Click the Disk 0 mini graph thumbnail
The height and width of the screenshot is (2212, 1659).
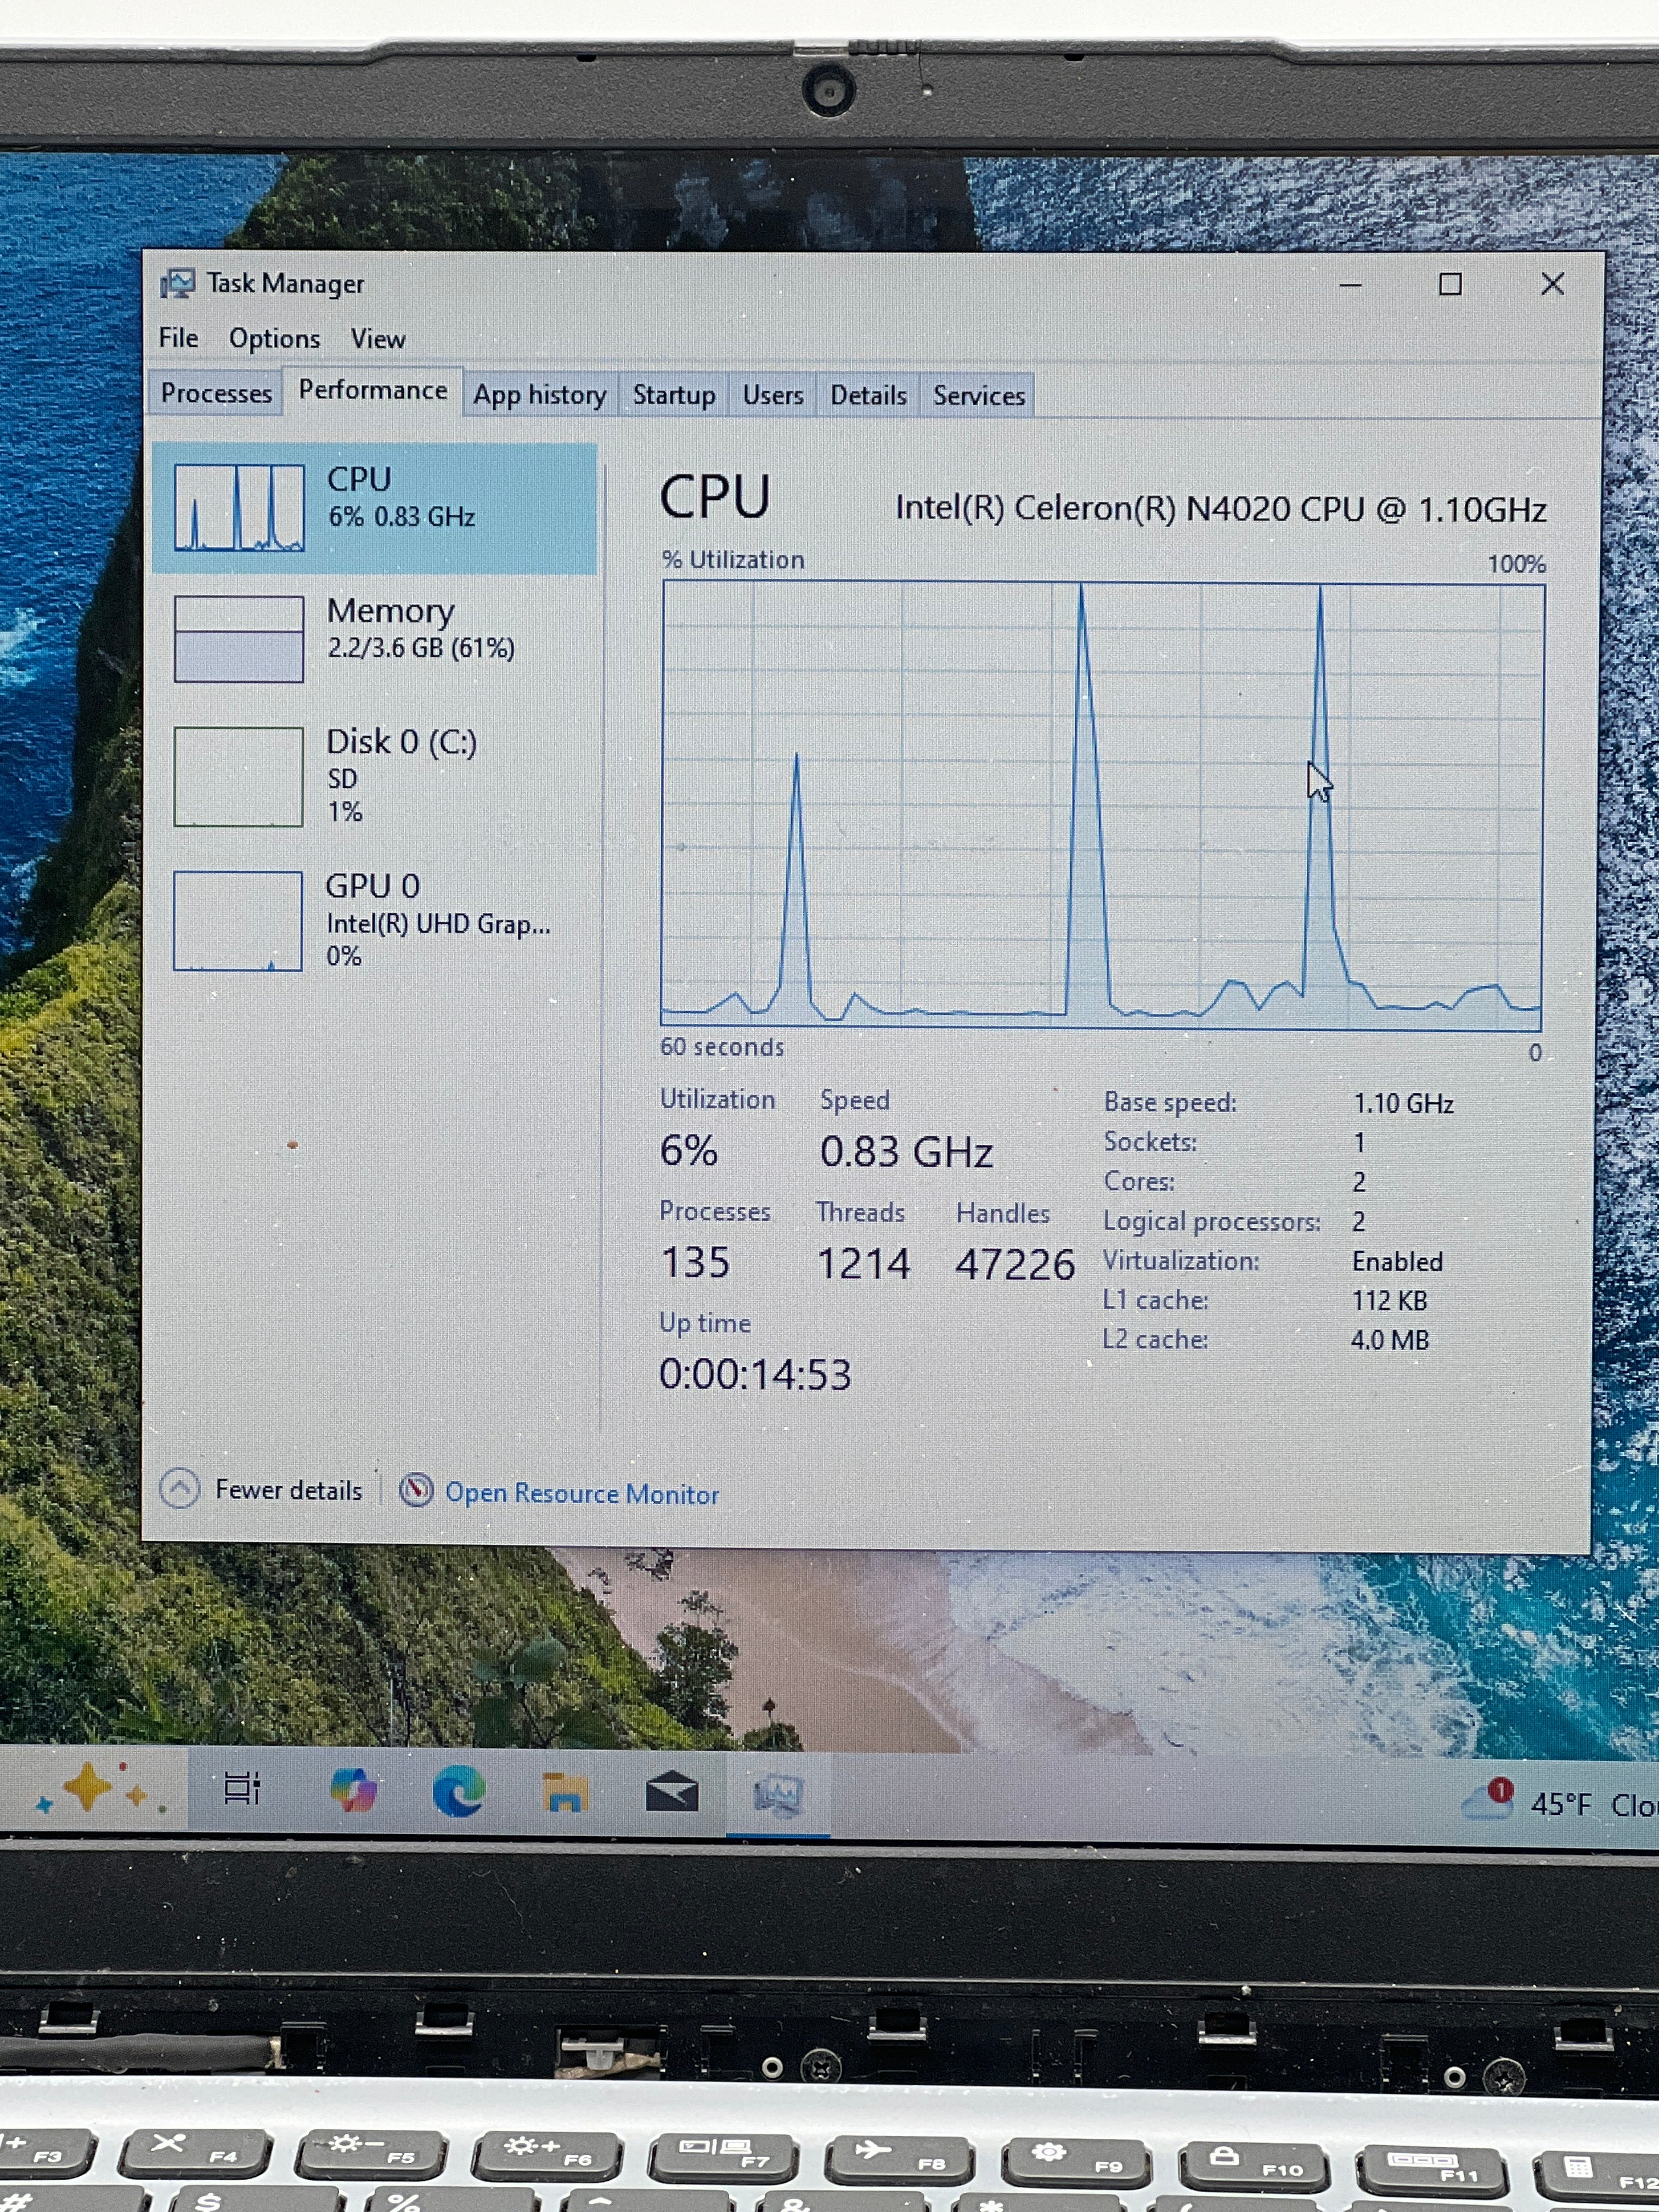pyautogui.click(x=238, y=776)
